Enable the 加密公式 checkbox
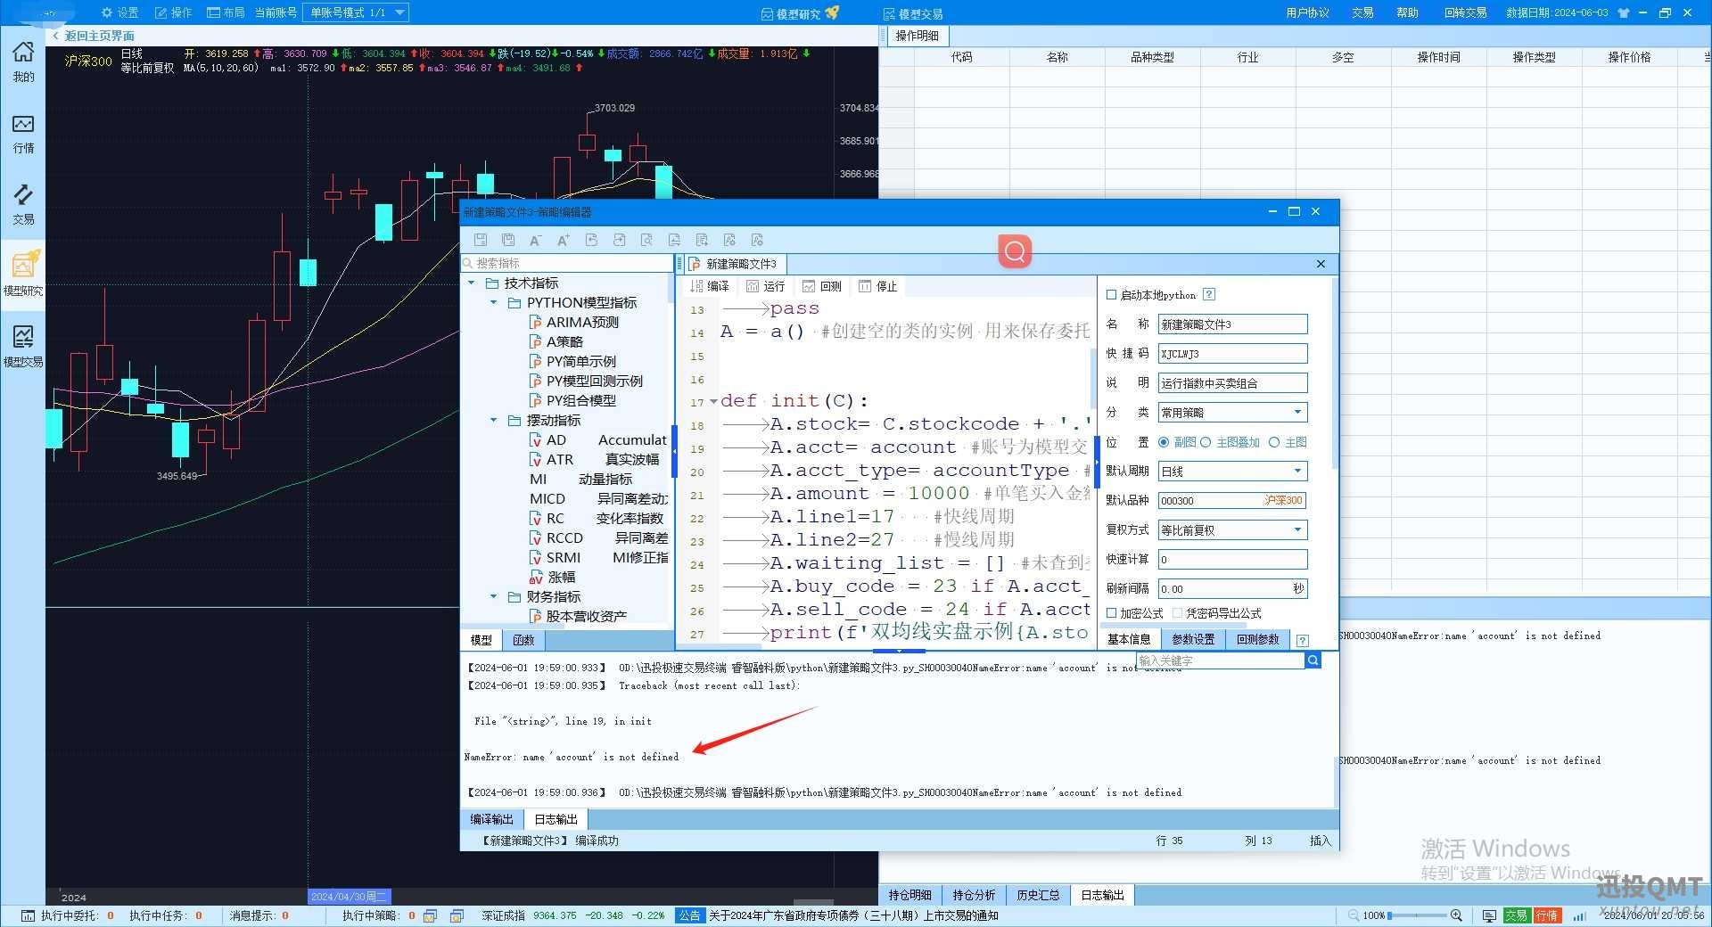The width and height of the screenshot is (1712, 927). pos(1111,613)
